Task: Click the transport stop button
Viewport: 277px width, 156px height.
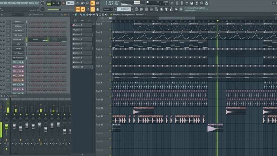Action: click(x=58, y=3)
